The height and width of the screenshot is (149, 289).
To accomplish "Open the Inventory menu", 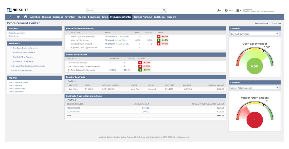I will pyautogui.click(x=70, y=17).
